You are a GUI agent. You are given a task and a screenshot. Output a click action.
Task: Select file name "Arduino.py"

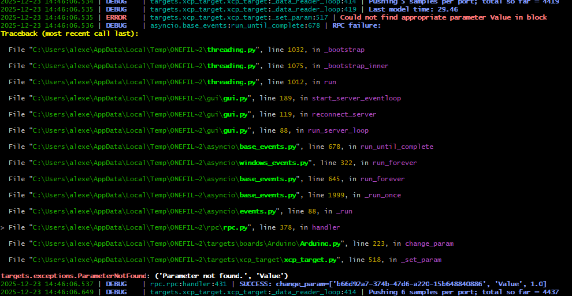(320, 243)
